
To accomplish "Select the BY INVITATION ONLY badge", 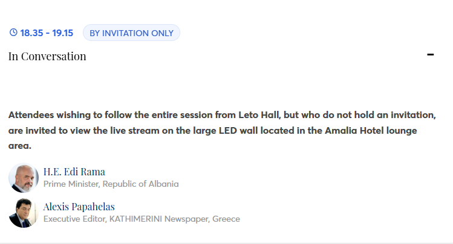I will click(131, 33).
